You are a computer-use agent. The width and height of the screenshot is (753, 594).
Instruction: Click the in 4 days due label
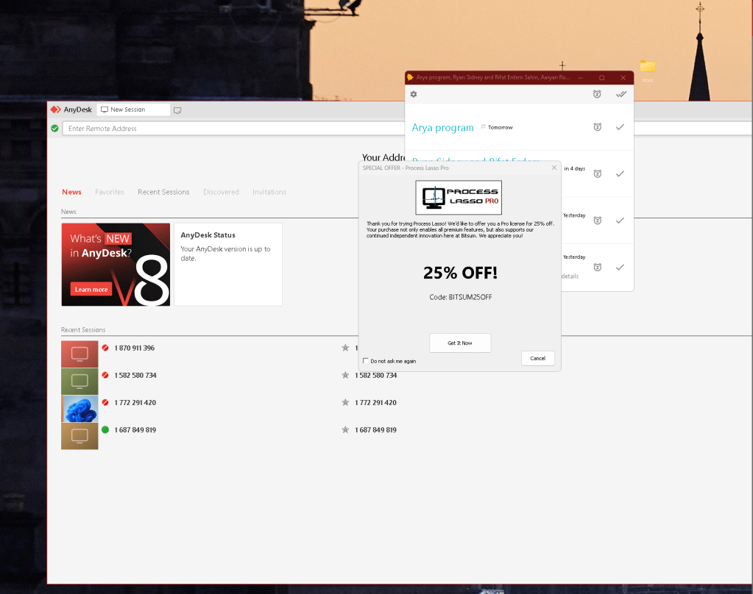pos(575,169)
